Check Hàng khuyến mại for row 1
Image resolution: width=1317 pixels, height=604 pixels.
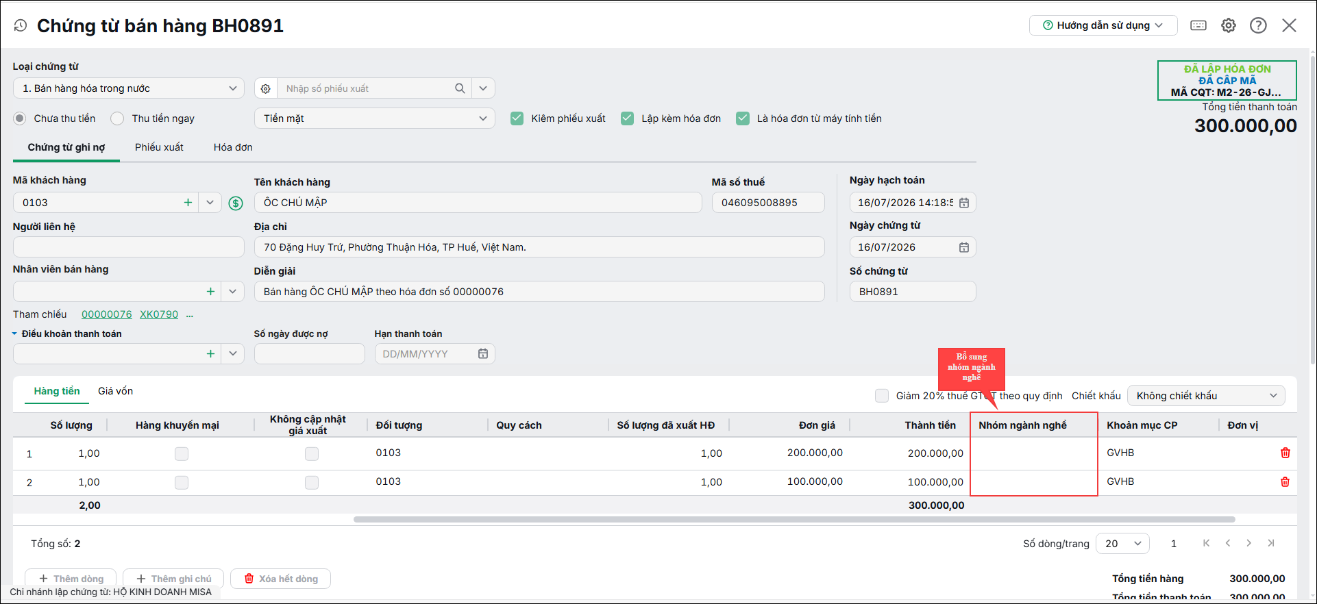click(182, 453)
